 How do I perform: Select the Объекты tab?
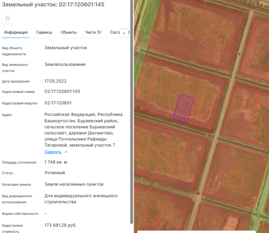click(69, 32)
